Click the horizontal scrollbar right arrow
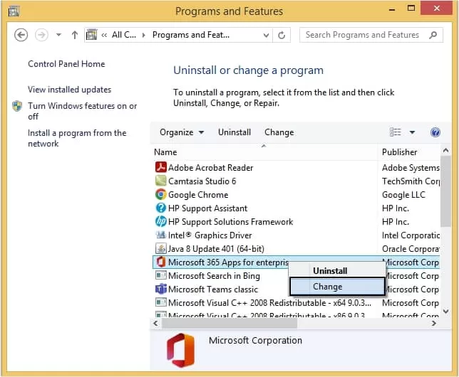The image size is (459, 377). [x=434, y=323]
